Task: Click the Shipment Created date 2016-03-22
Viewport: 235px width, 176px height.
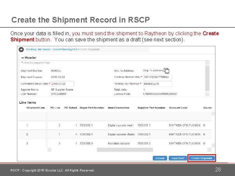Action: [x=58, y=77]
